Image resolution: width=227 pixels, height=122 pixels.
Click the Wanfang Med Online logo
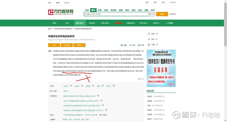pyautogui.click(x=61, y=12)
